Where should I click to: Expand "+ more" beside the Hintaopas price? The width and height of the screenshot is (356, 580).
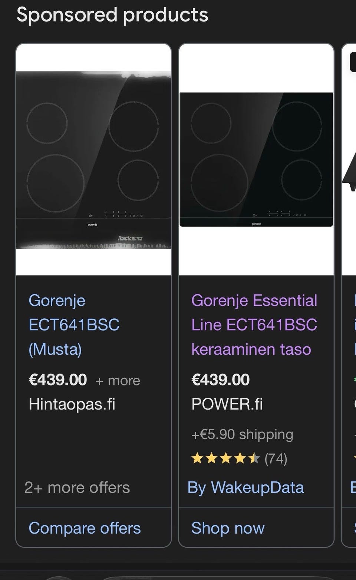[118, 381]
